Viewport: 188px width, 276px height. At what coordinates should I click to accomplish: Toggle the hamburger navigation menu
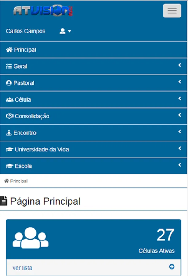coord(172,11)
